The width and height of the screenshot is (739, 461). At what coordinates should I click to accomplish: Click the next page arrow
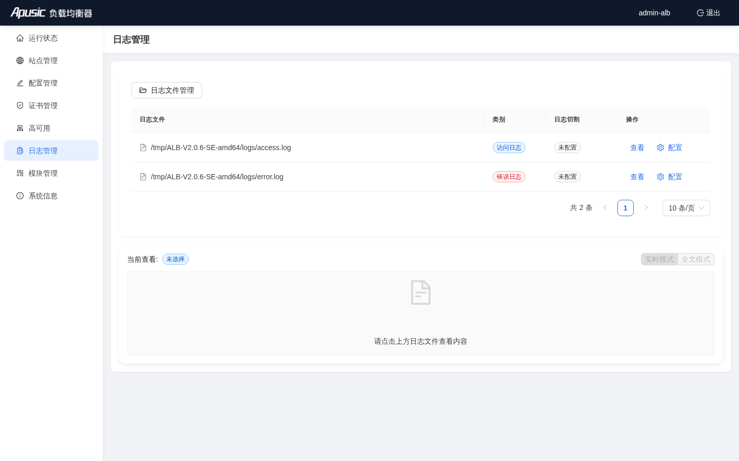pyautogui.click(x=646, y=208)
